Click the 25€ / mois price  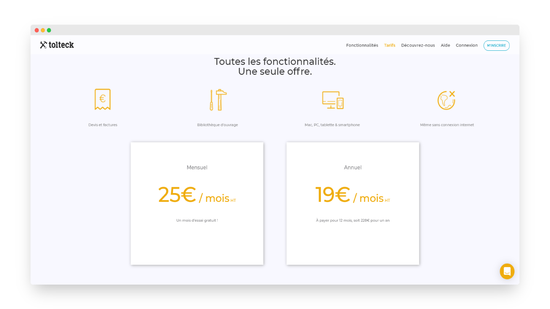point(197,195)
